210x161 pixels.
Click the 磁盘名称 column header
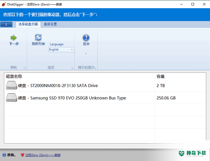click(x=14, y=76)
